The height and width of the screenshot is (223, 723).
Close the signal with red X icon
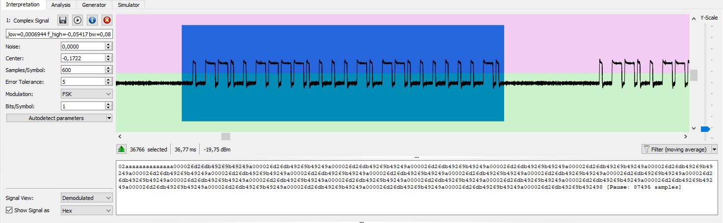click(107, 21)
